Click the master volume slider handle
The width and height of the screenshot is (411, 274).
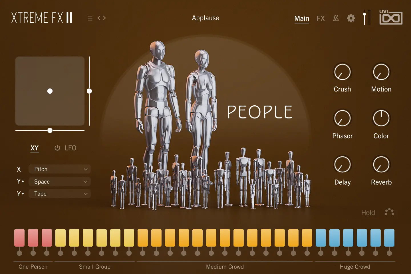[364, 14]
